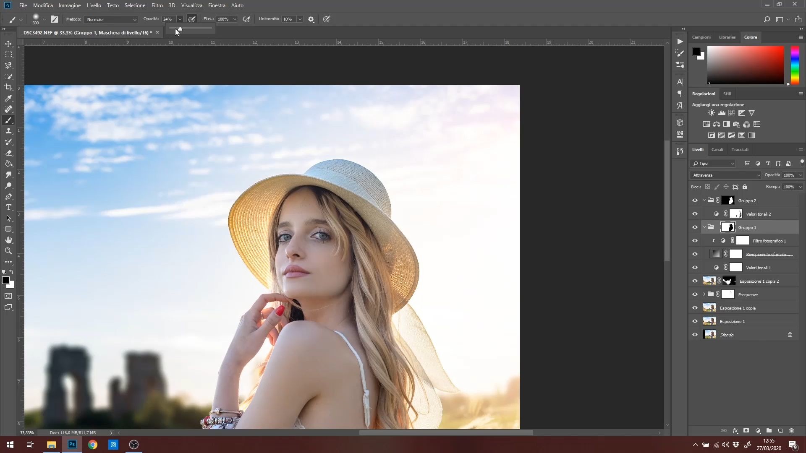Select the Crop tool
The image size is (806, 453).
point(8,87)
